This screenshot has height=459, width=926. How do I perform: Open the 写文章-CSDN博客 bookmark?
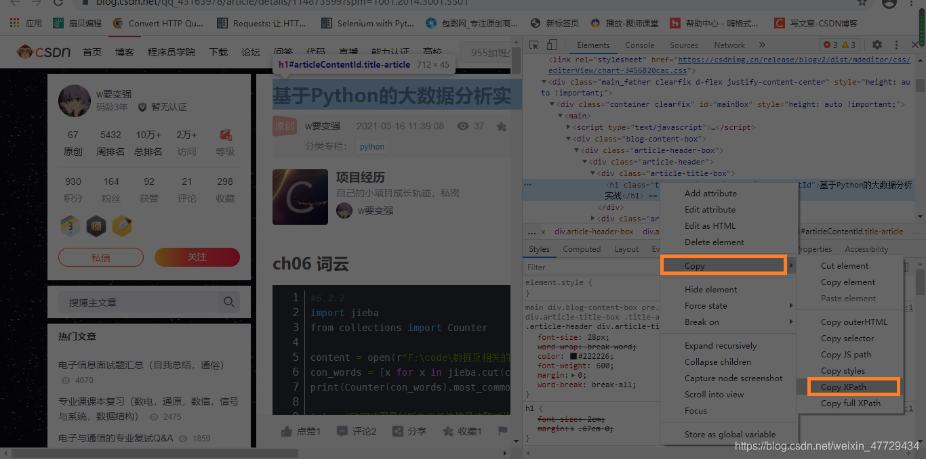click(x=816, y=23)
